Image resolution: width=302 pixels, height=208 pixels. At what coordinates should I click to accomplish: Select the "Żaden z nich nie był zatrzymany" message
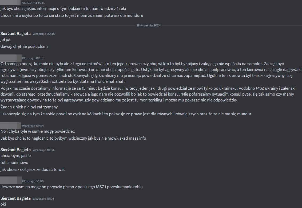point(29,107)
